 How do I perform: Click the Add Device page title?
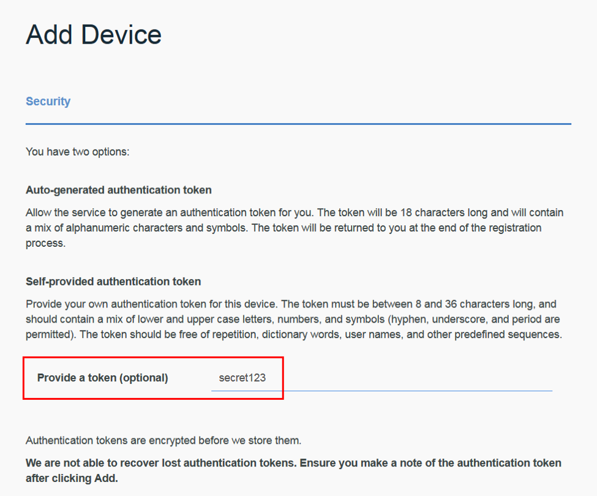coord(92,34)
